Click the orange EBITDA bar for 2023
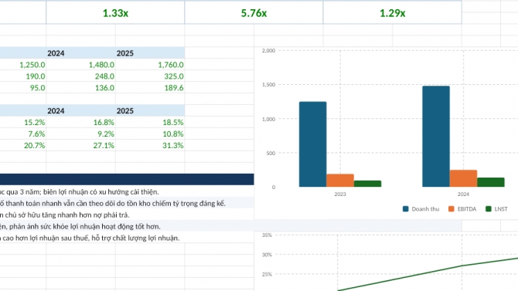 click(x=340, y=181)
